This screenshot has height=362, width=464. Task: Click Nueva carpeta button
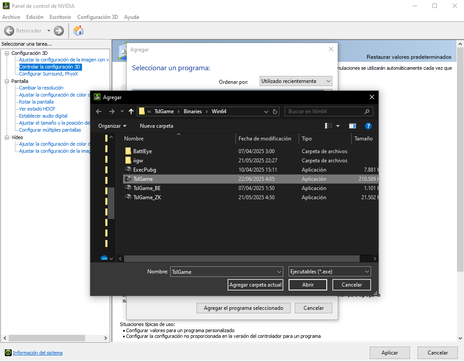pos(157,126)
